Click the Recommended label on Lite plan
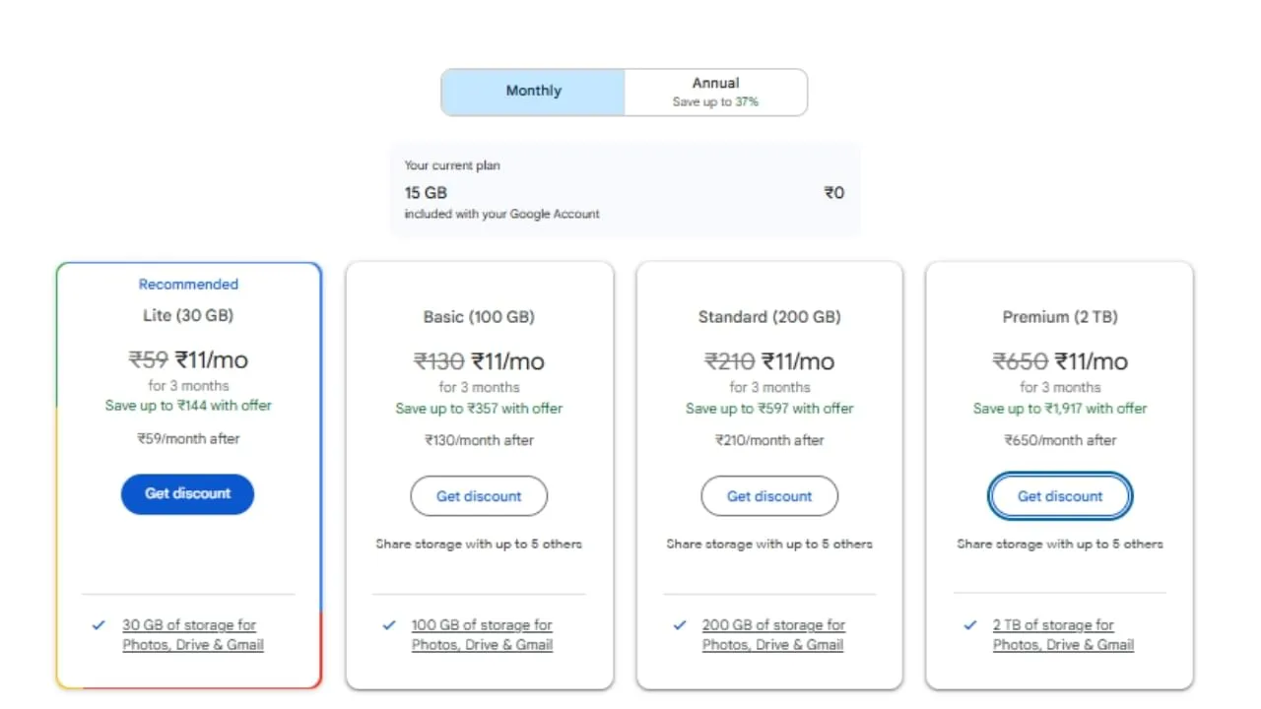 [188, 284]
